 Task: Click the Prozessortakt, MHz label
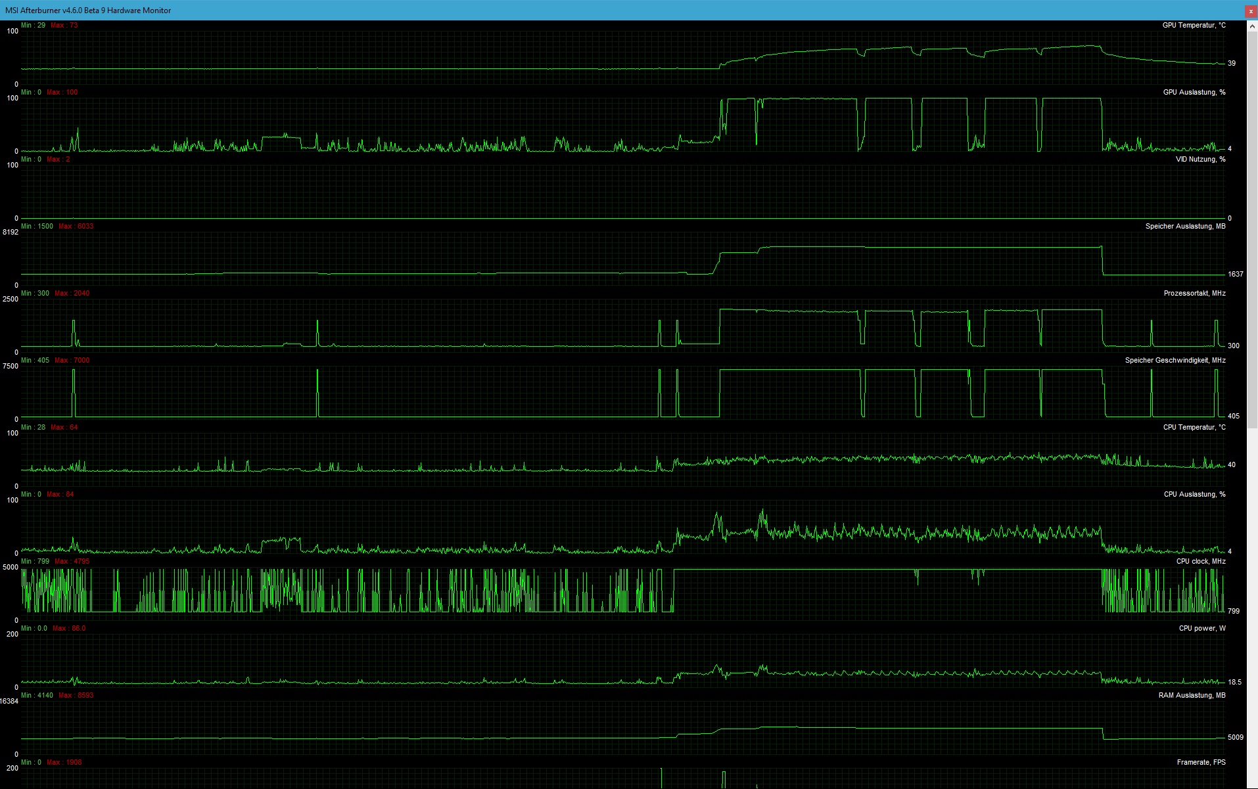point(1194,293)
